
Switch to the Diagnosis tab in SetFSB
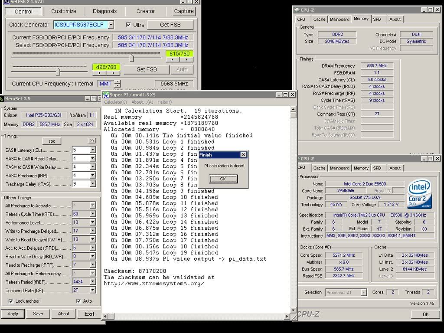(105, 11)
